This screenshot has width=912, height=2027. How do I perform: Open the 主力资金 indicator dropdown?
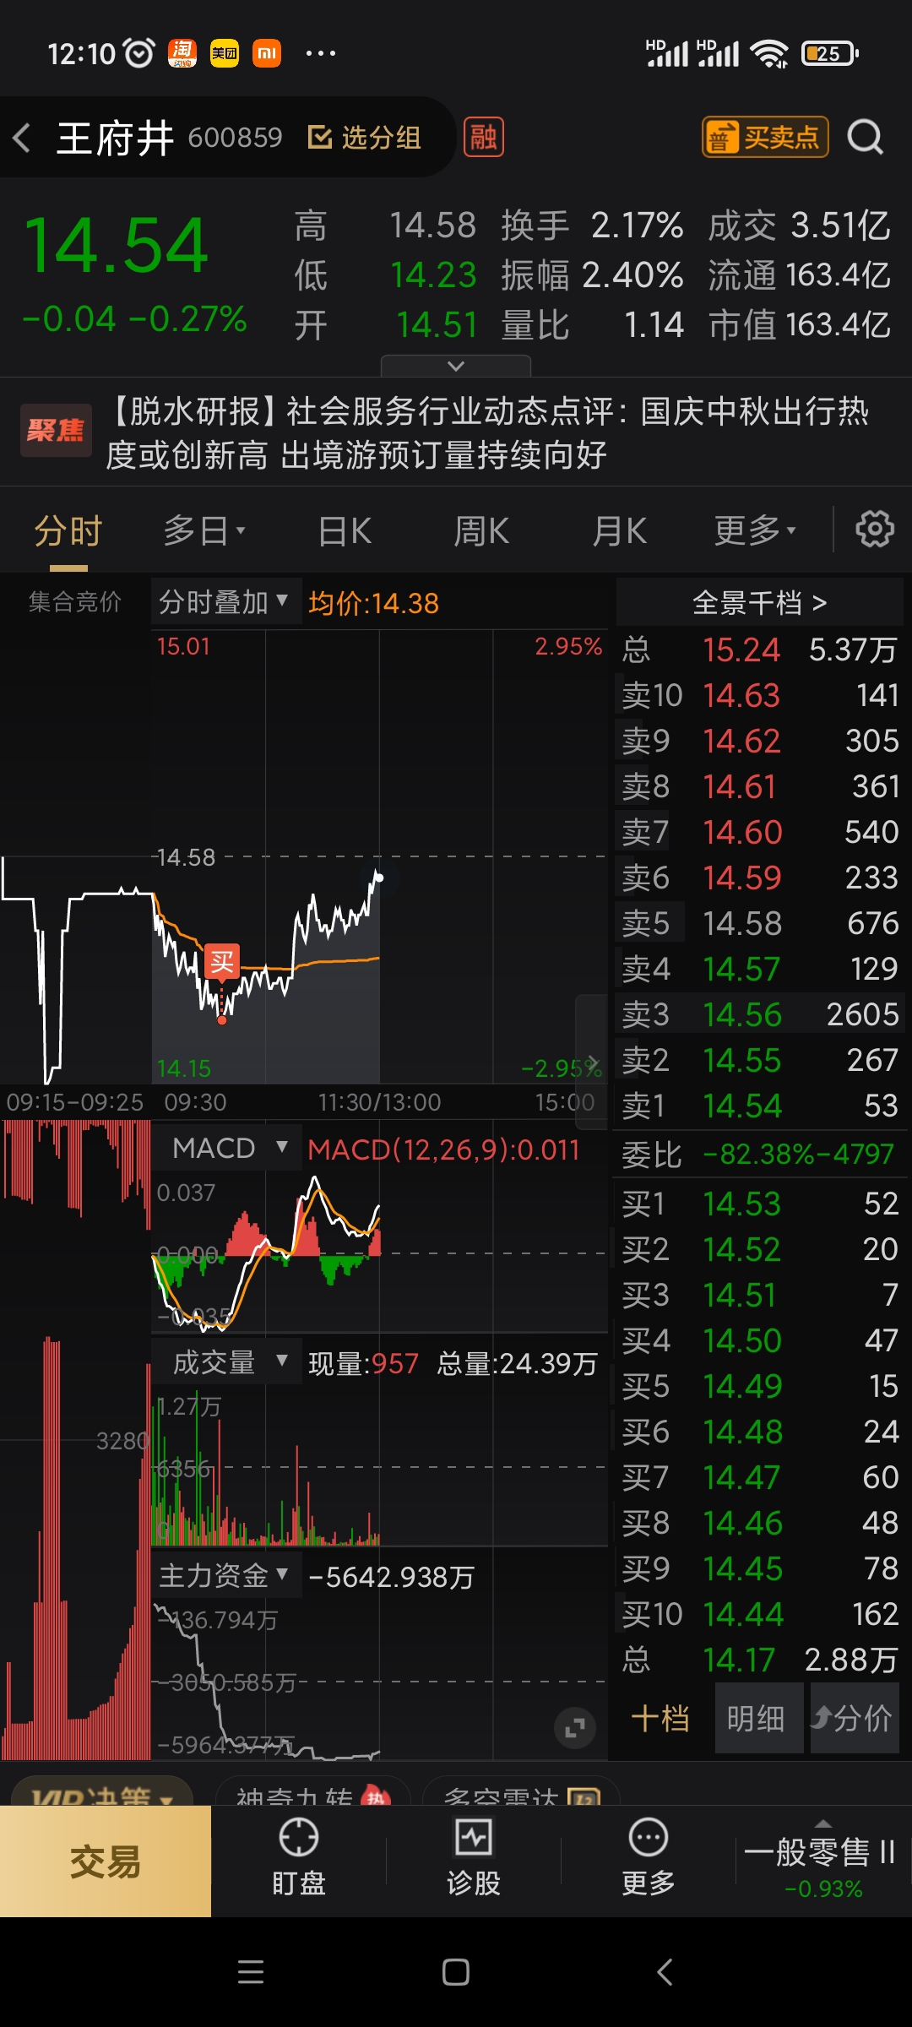pyautogui.click(x=226, y=1575)
